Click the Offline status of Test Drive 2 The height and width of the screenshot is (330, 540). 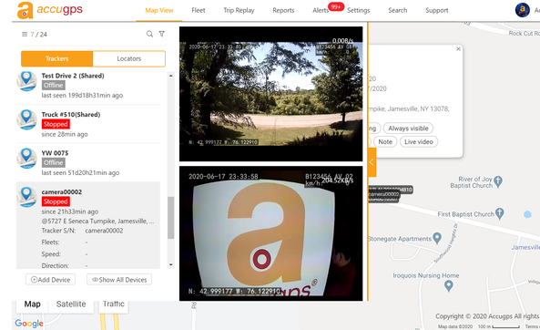tap(54, 85)
